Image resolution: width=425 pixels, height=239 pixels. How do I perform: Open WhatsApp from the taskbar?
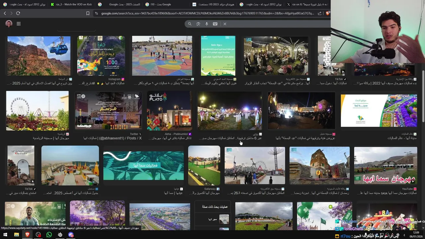coord(49,235)
